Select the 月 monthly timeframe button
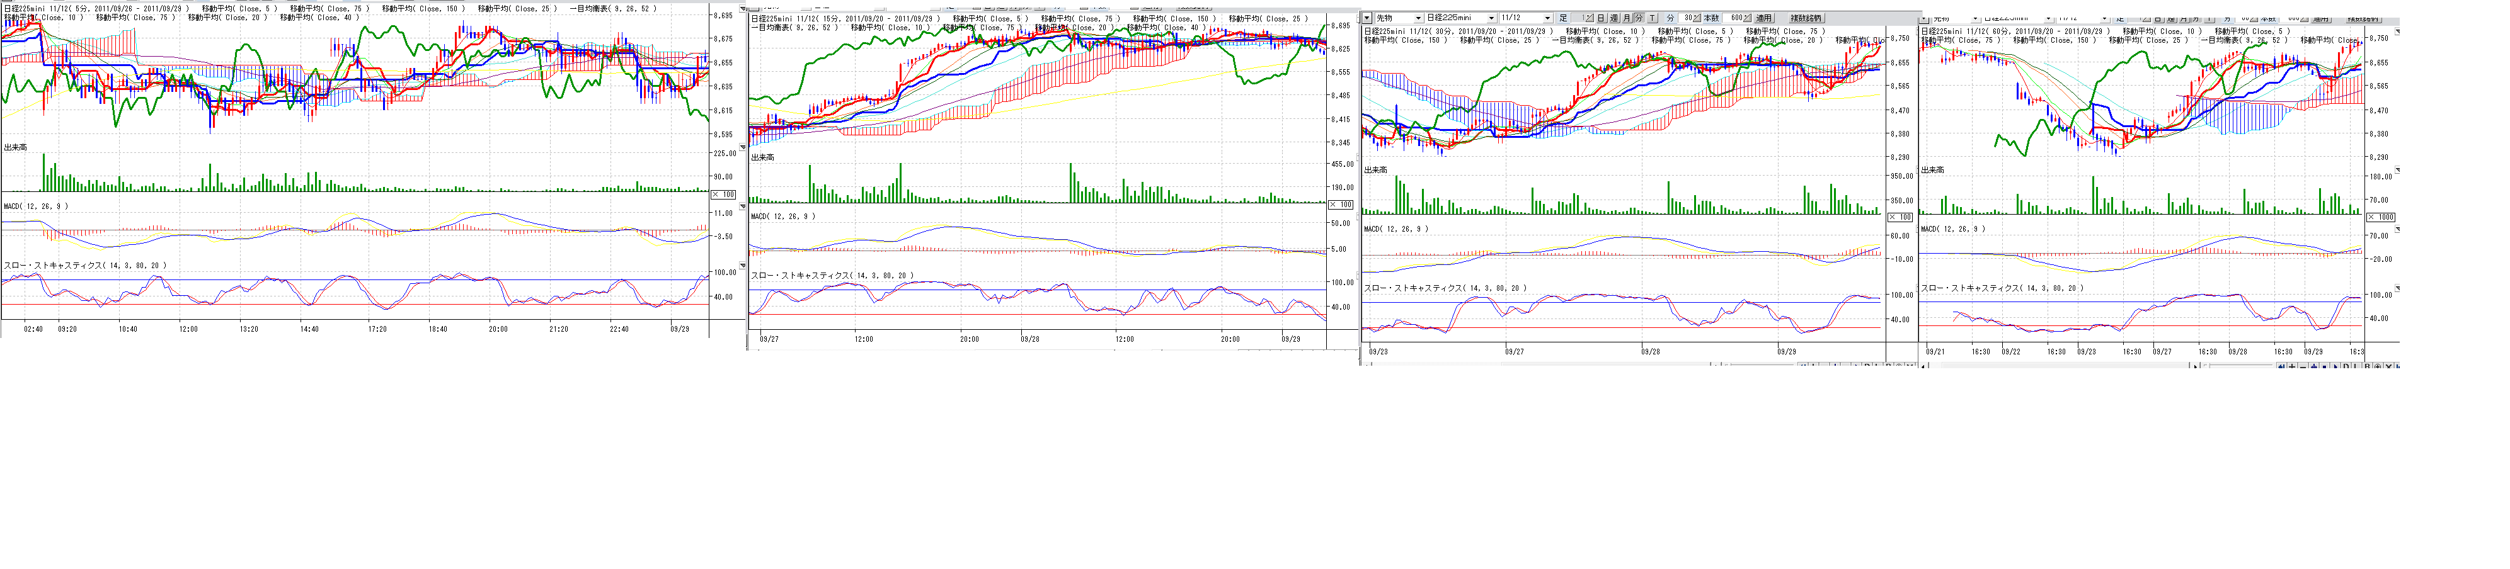Image resolution: width=2510 pixels, height=569 pixels. pyautogui.click(x=1626, y=18)
